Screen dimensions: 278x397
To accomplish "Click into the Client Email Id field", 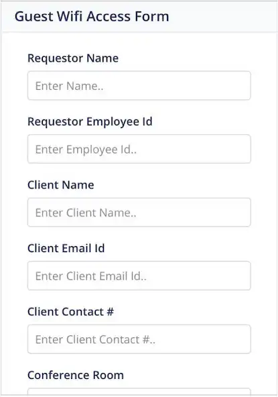I will [139, 276].
